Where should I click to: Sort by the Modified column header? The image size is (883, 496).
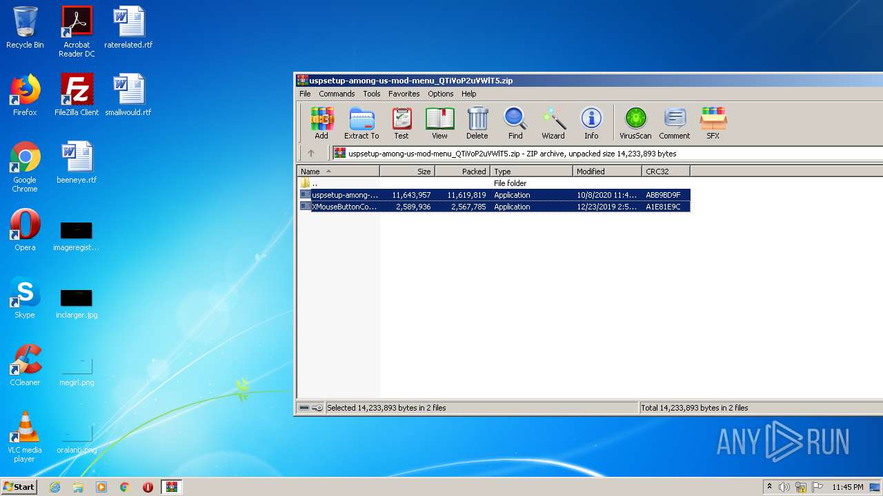point(608,172)
